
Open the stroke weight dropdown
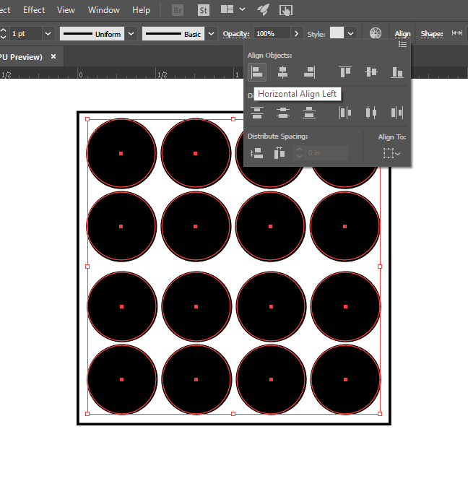pos(48,34)
